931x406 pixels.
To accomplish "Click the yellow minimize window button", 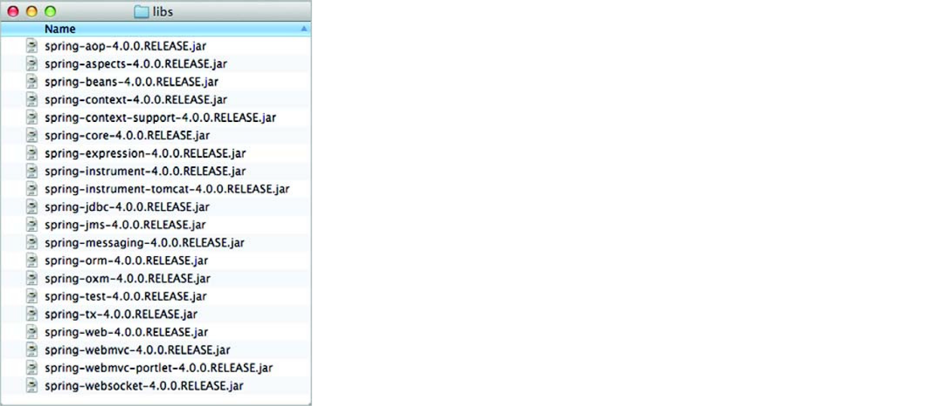I will (x=32, y=11).
